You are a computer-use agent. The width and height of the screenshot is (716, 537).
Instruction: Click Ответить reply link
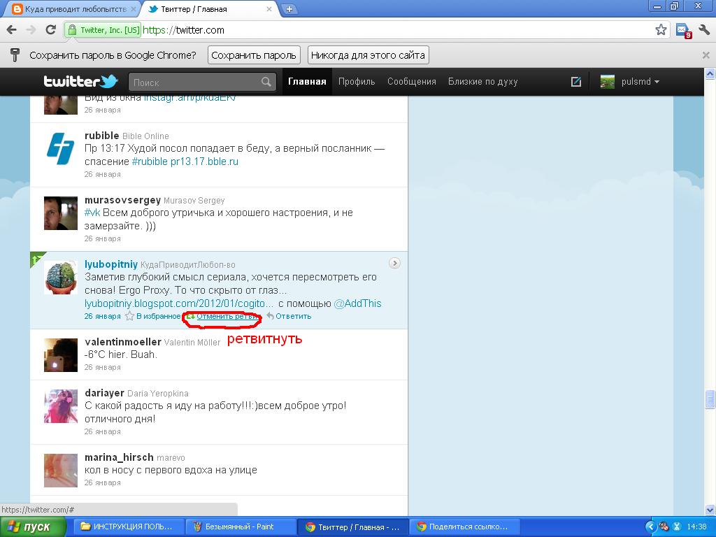coord(289,316)
